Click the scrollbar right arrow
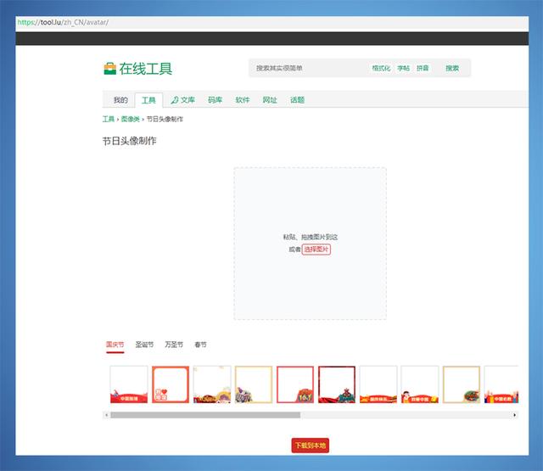543x471 pixels. (514, 415)
